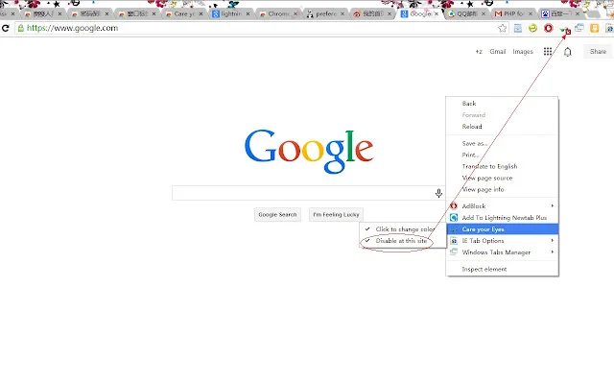
Task: Switch to the Care your Eyes tab
Action: pos(183,13)
